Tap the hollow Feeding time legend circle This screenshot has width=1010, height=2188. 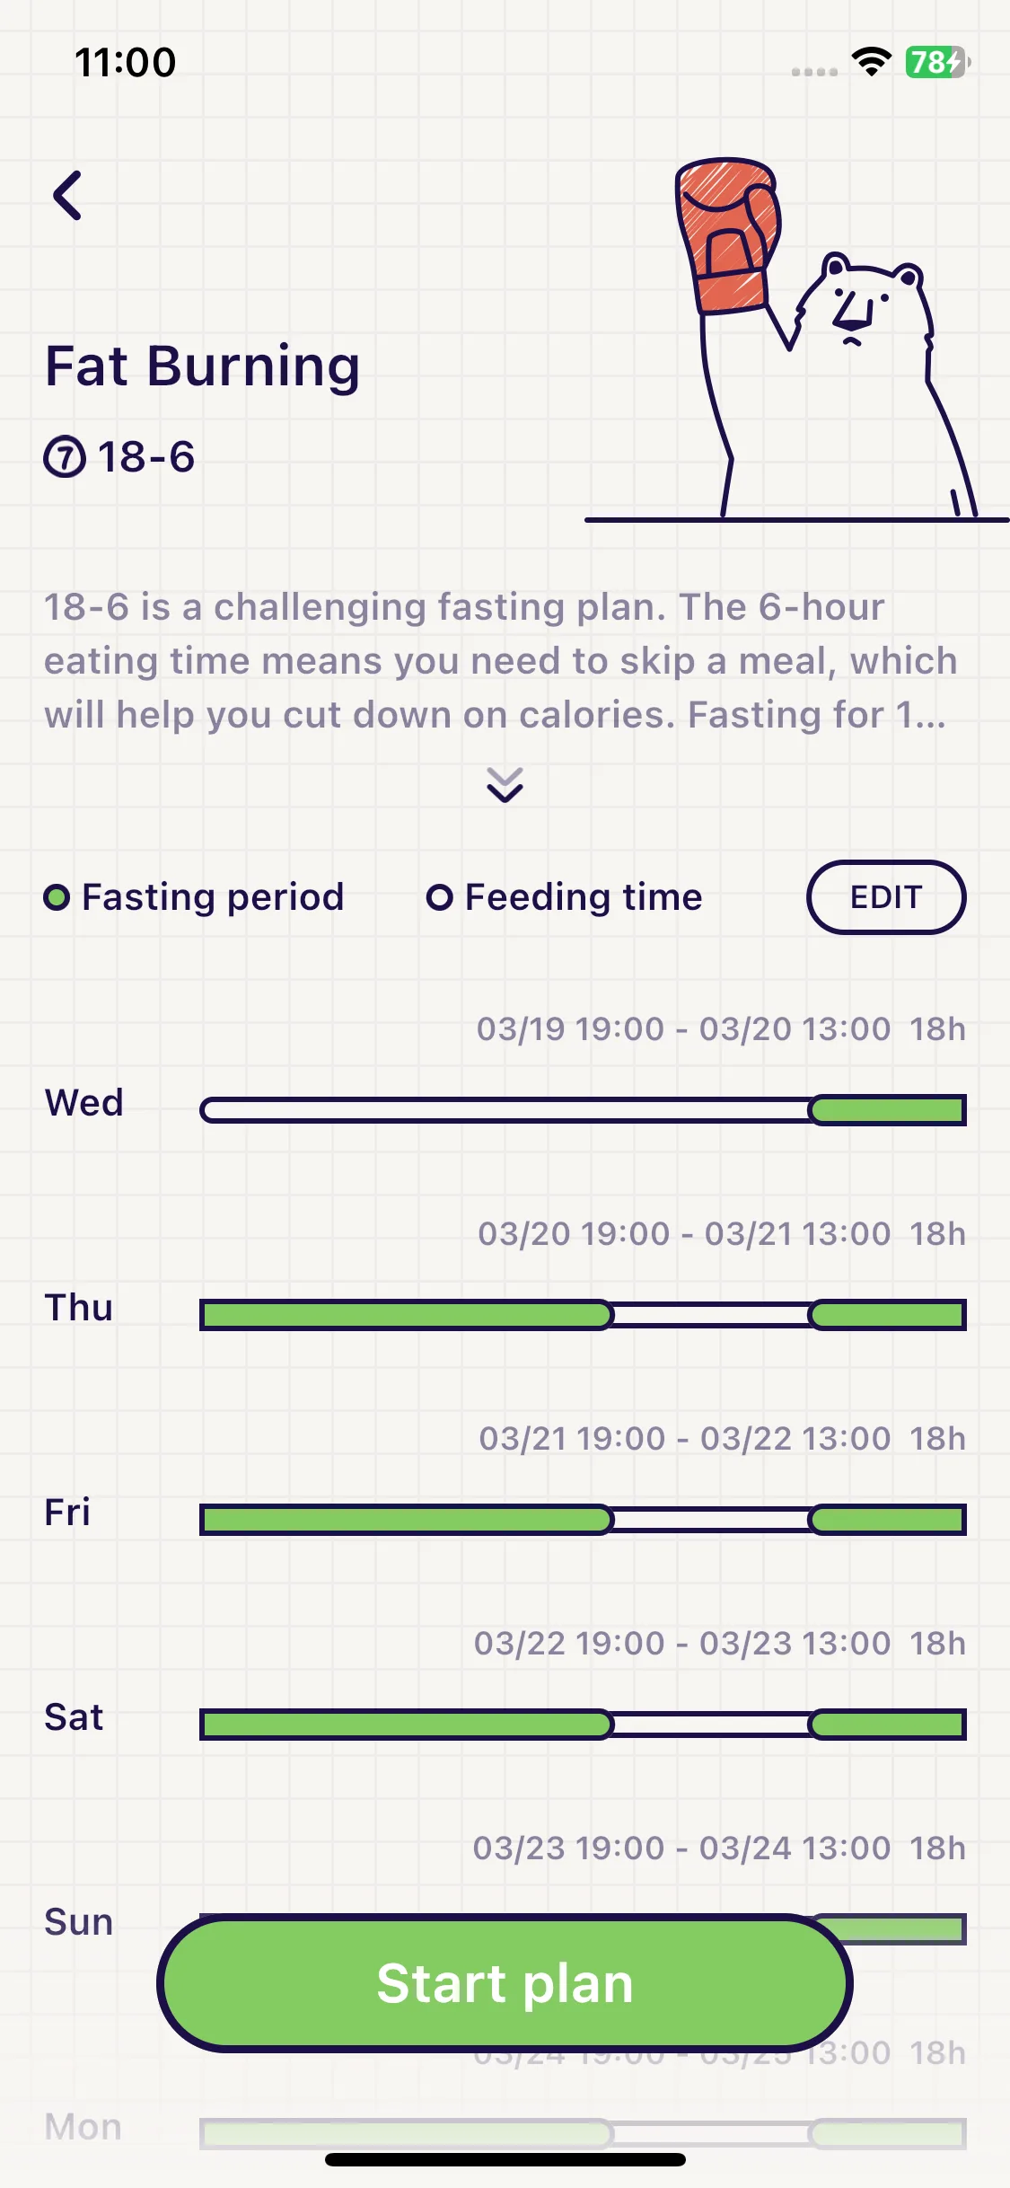[439, 897]
